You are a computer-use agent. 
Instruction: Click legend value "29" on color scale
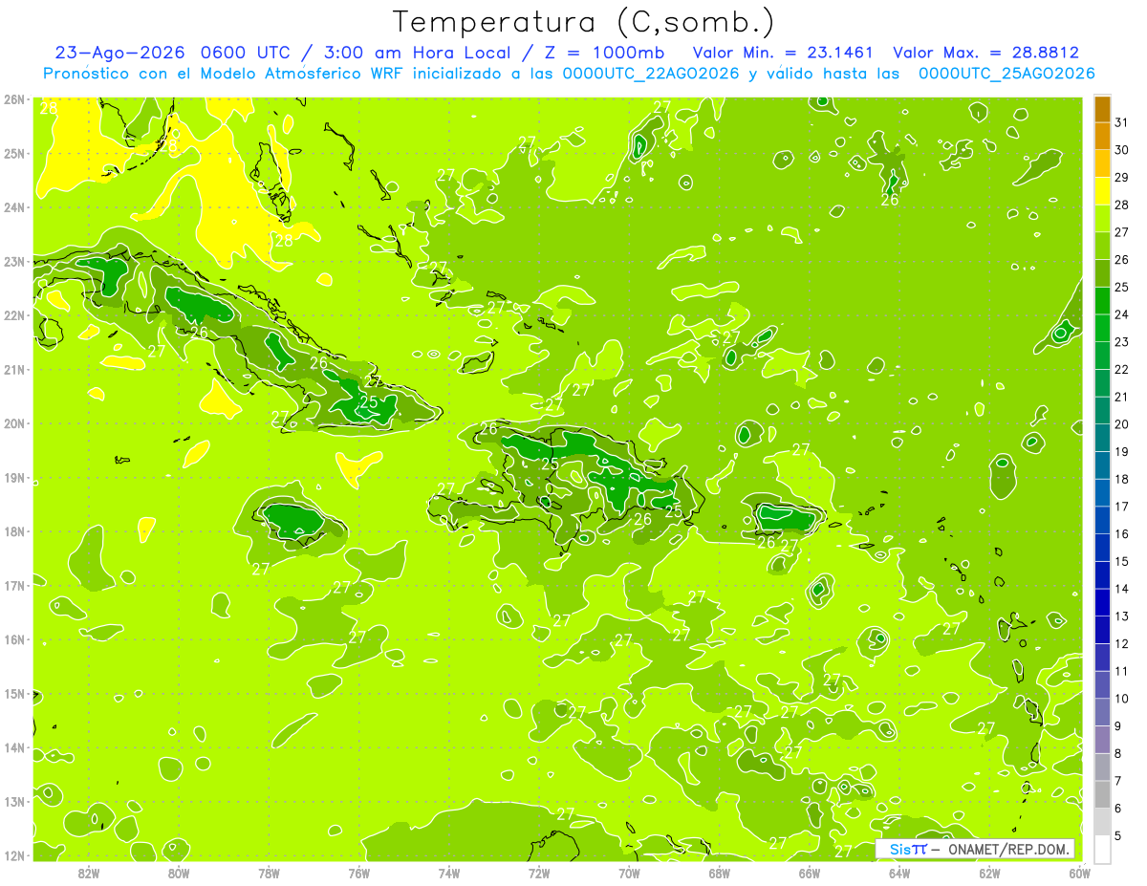pyautogui.click(x=1121, y=178)
